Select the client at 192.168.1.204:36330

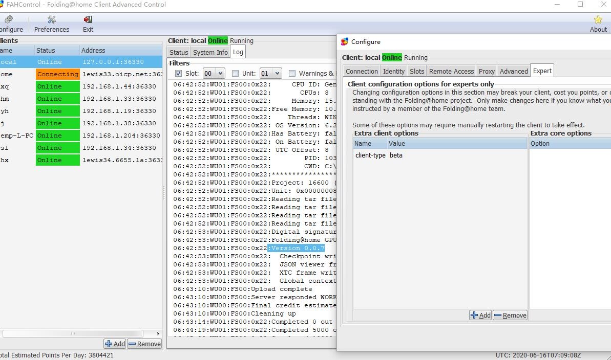[81, 136]
